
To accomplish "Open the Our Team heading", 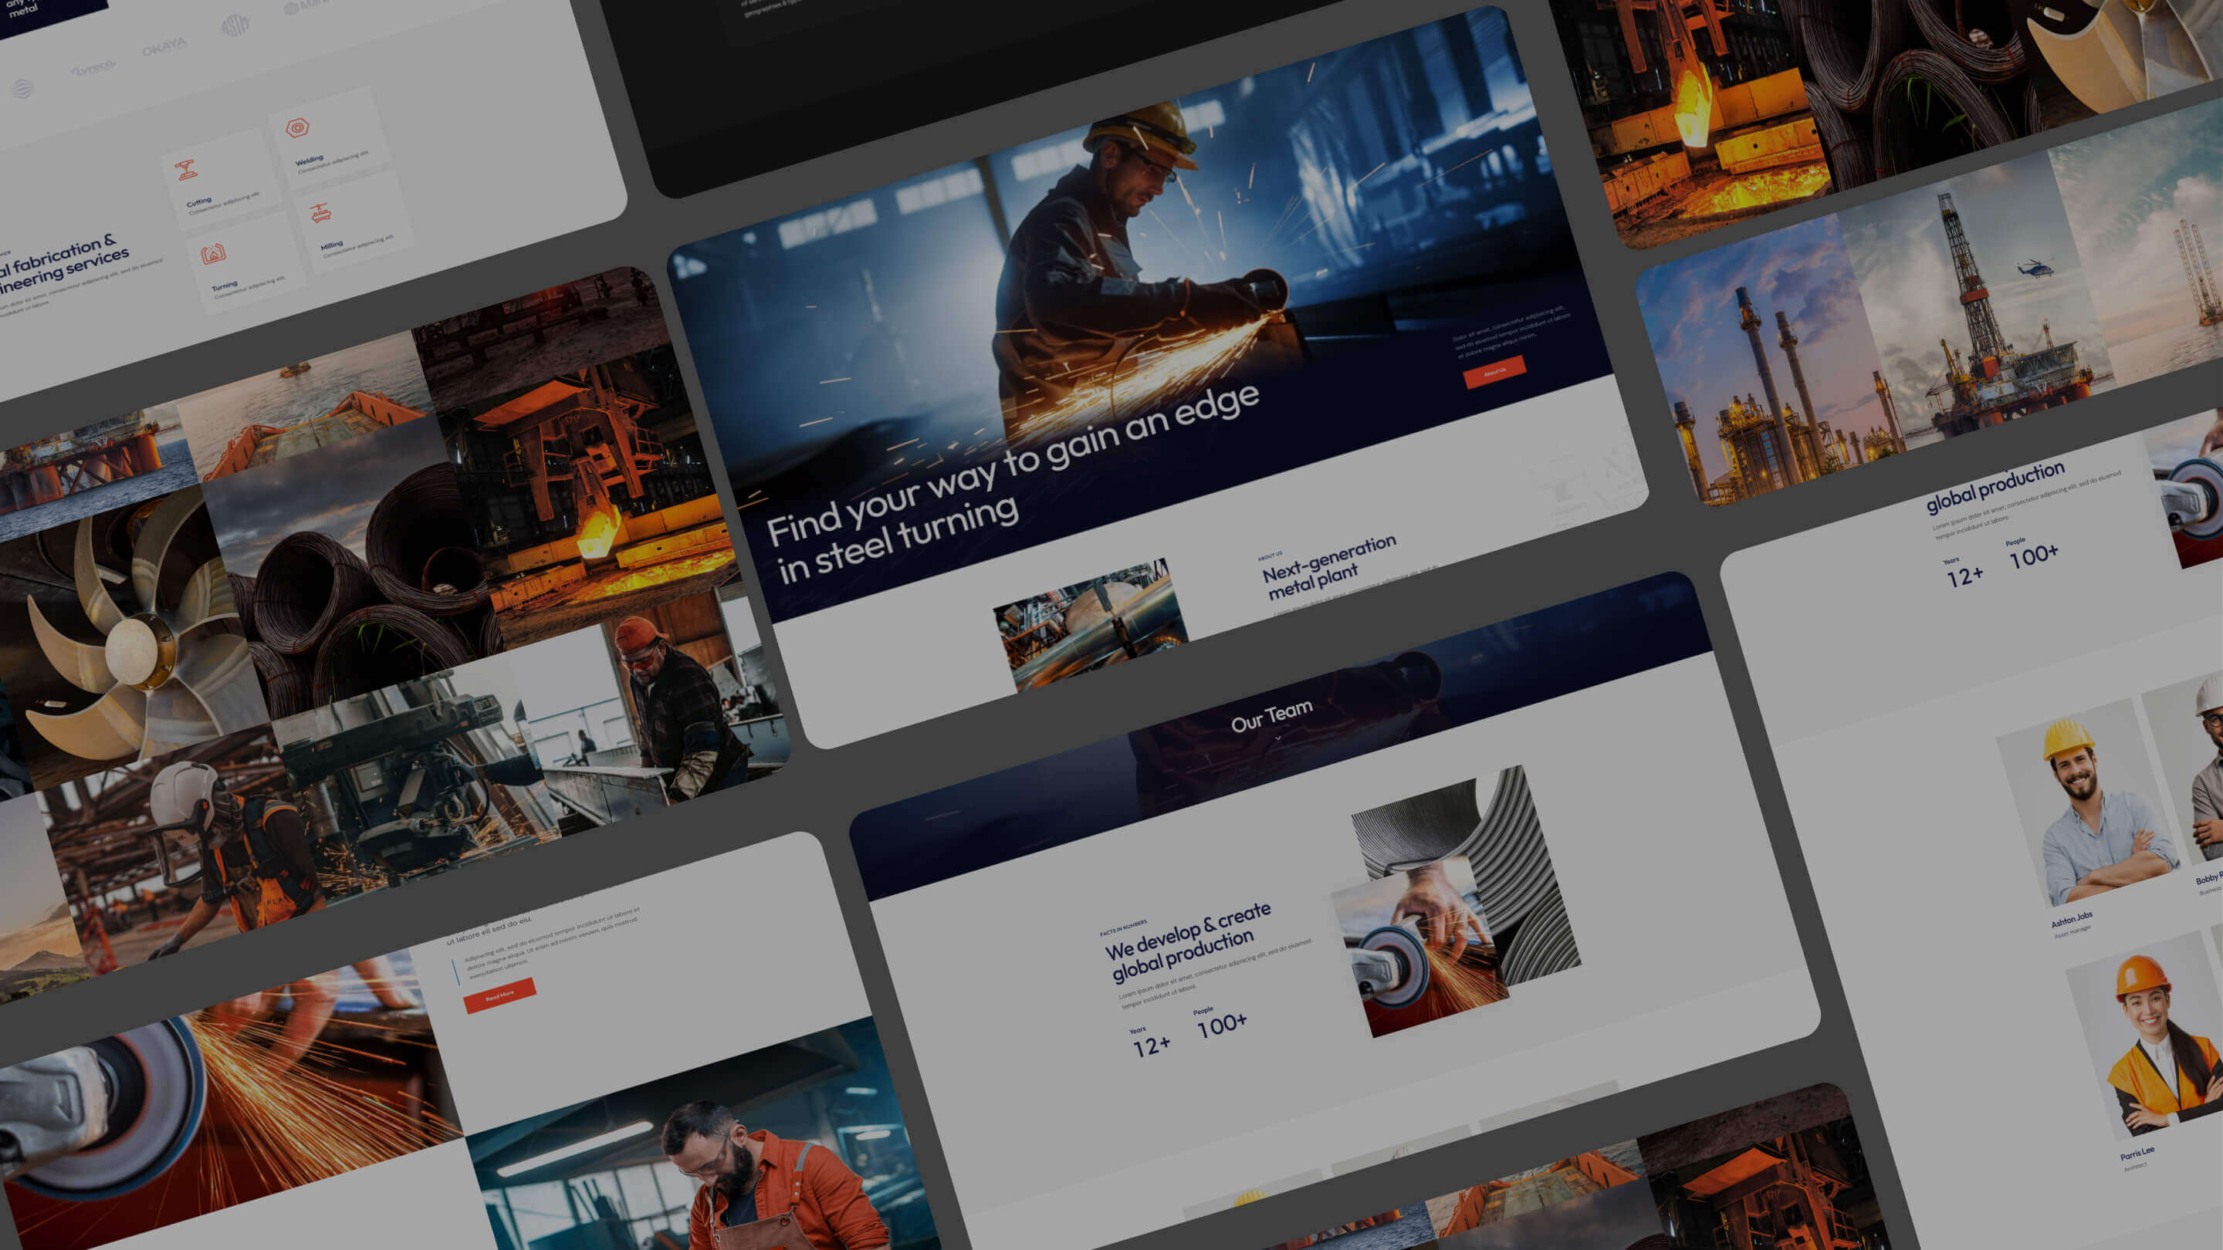I will pos(1271,716).
